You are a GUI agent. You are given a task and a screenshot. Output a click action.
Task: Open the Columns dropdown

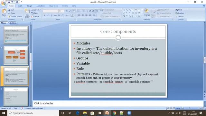tap(94, 15)
